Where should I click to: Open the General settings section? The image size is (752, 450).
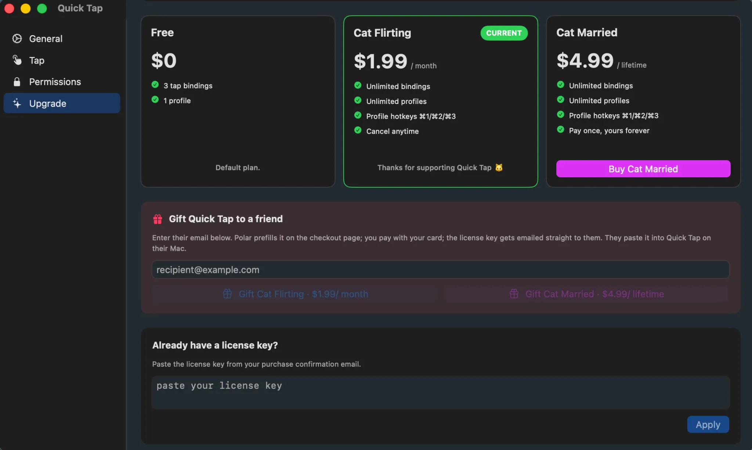[x=62, y=39]
